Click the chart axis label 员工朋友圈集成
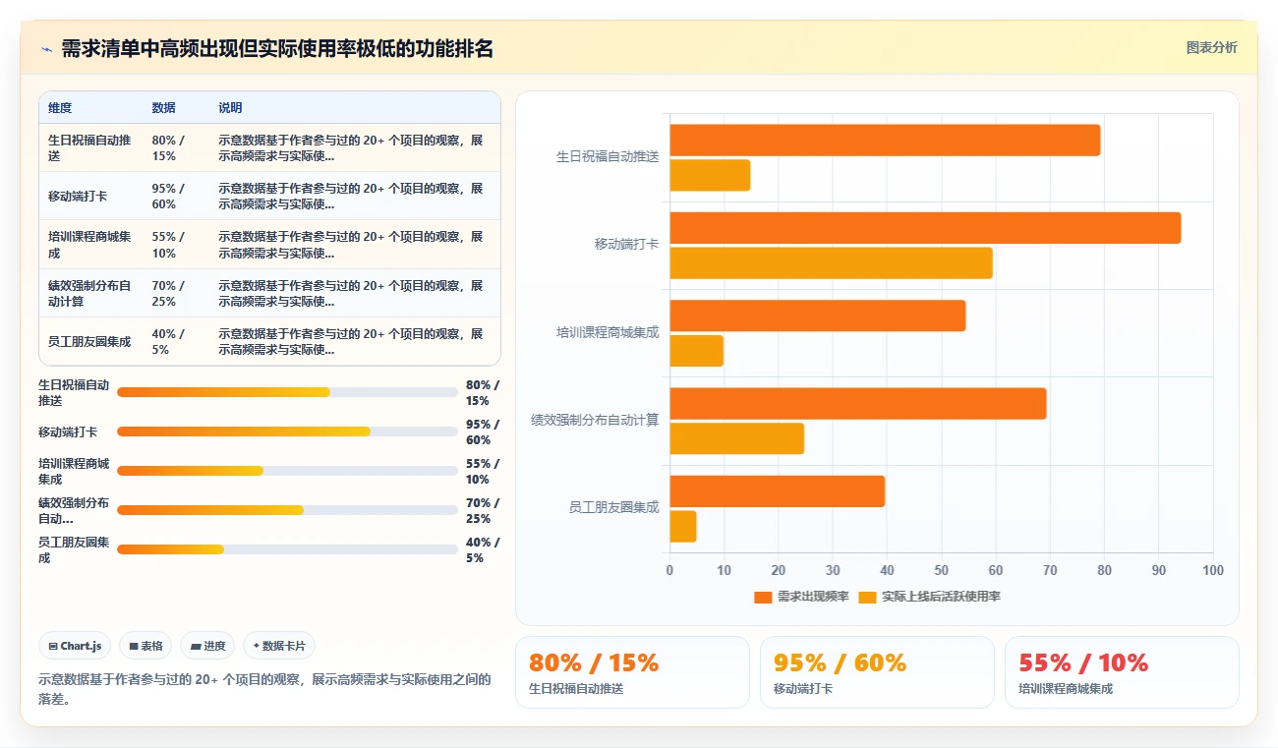The width and height of the screenshot is (1278, 748). (x=614, y=508)
